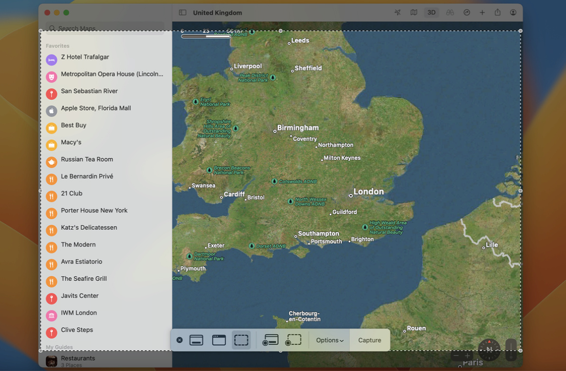The width and height of the screenshot is (566, 371).
Task: Select Record Selected Portion mode
Action: click(x=293, y=340)
